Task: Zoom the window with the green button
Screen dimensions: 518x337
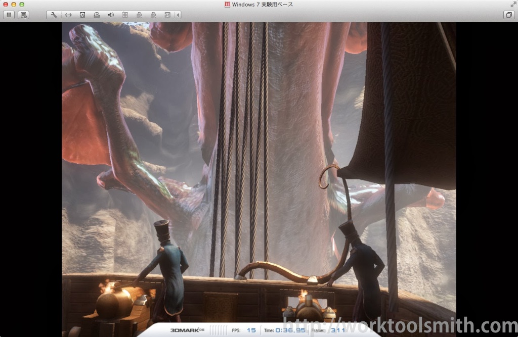Action: pyautogui.click(x=22, y=4)
